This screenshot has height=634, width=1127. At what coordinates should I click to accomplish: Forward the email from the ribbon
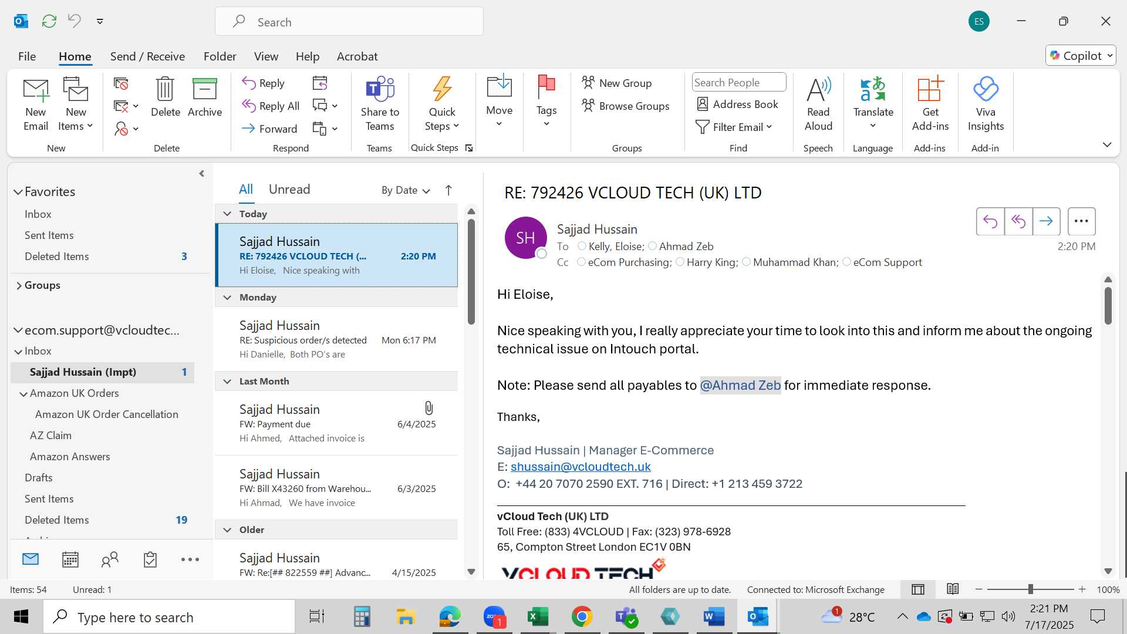[269, 129]
